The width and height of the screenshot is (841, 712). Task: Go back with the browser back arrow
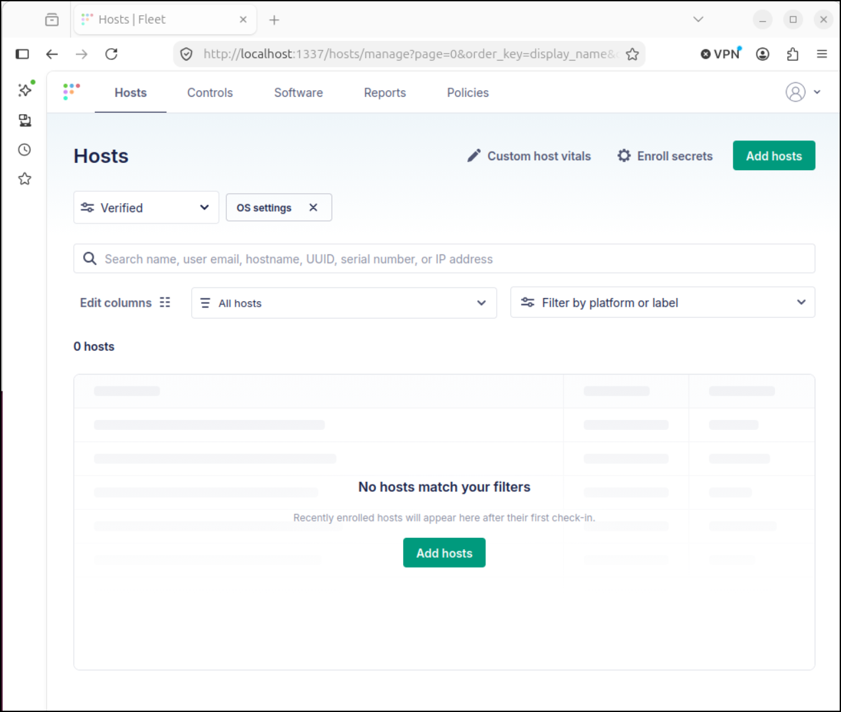click(x=52, y=54)
